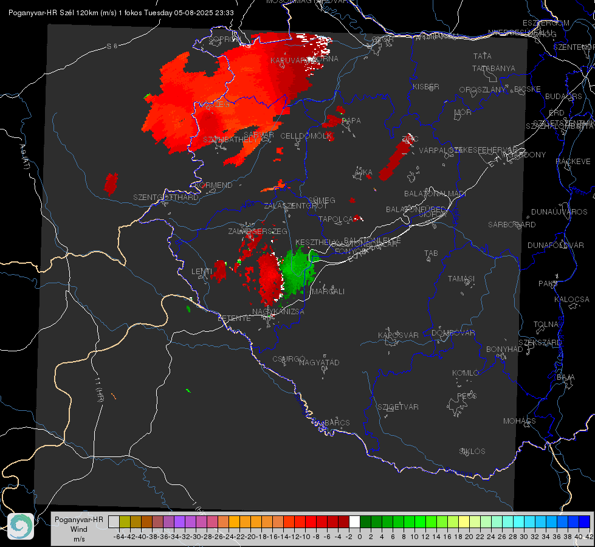
Task: Click the light gray first legend swatch
Action: tap(114, 521)
